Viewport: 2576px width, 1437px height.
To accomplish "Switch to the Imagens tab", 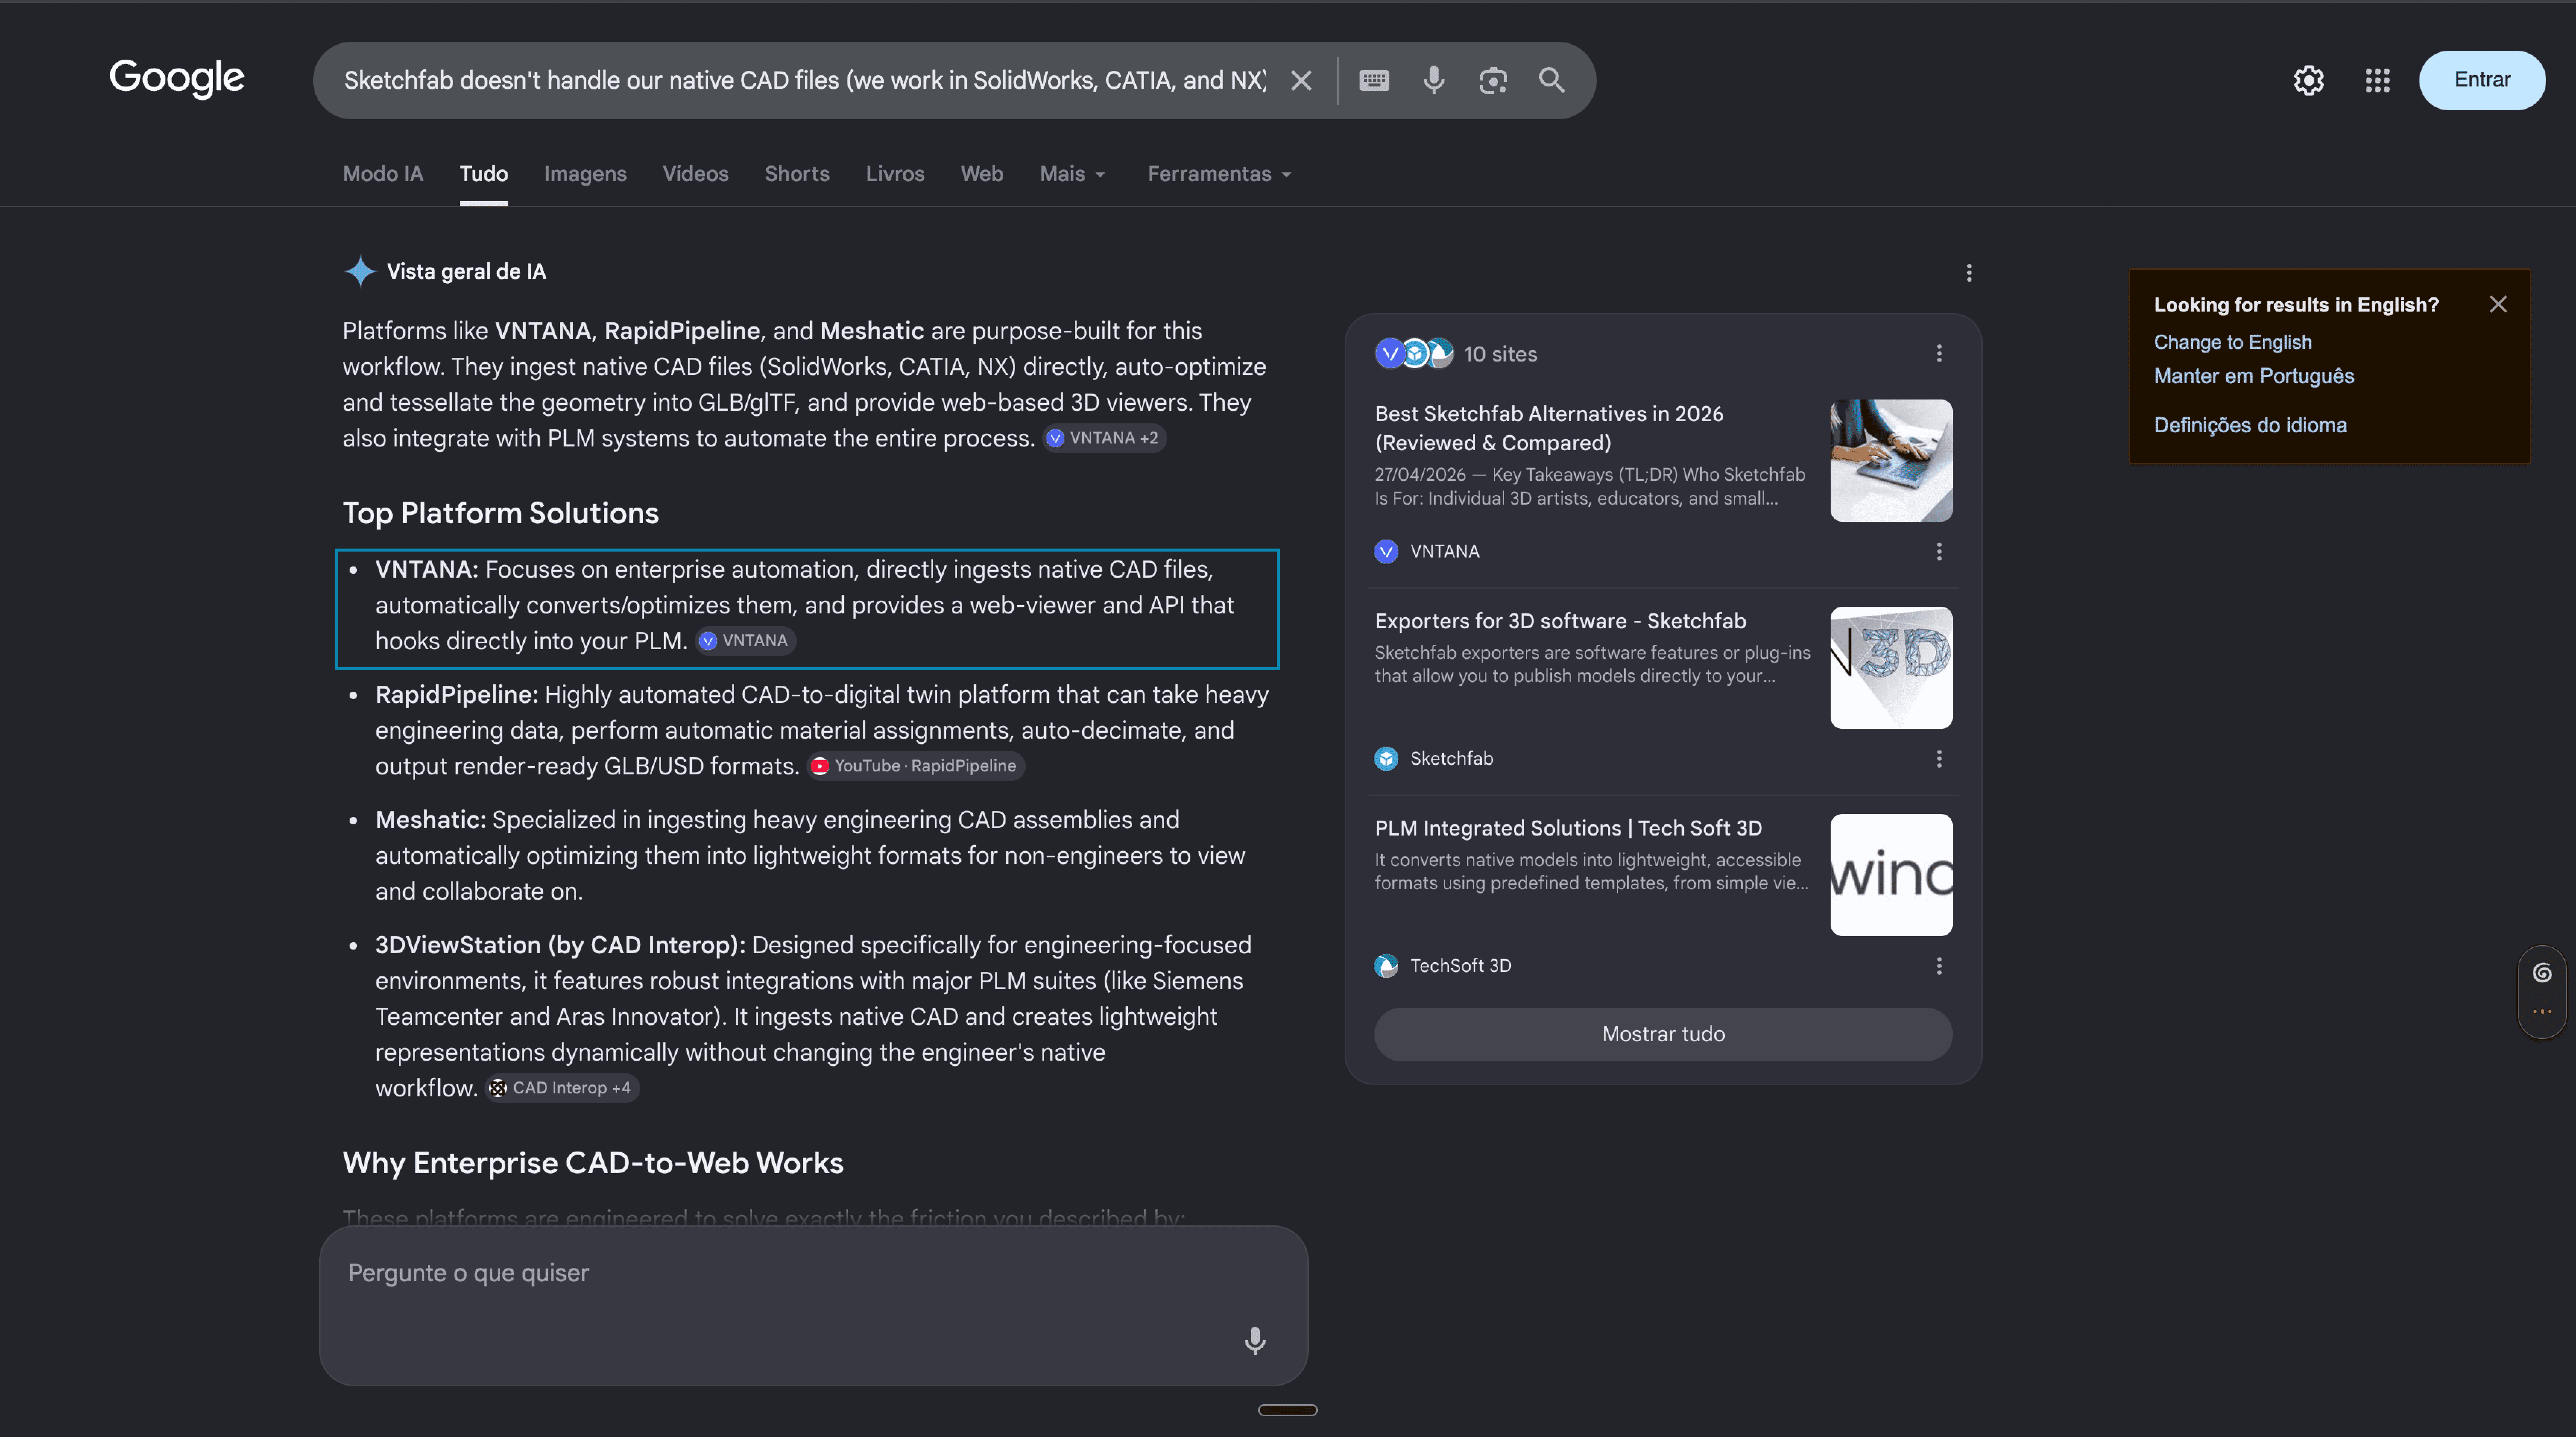I will [x=585, y=174].
